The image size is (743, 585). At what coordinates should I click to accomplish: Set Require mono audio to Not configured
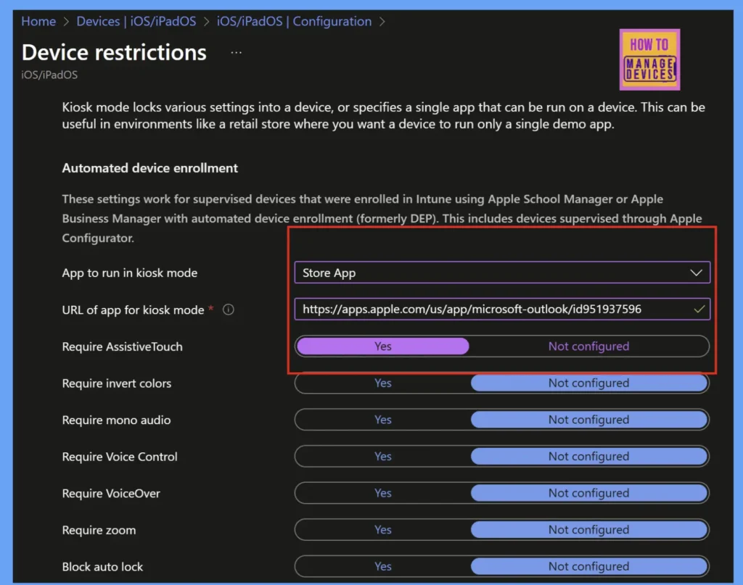pyautogui.click(x=588, y=419)
